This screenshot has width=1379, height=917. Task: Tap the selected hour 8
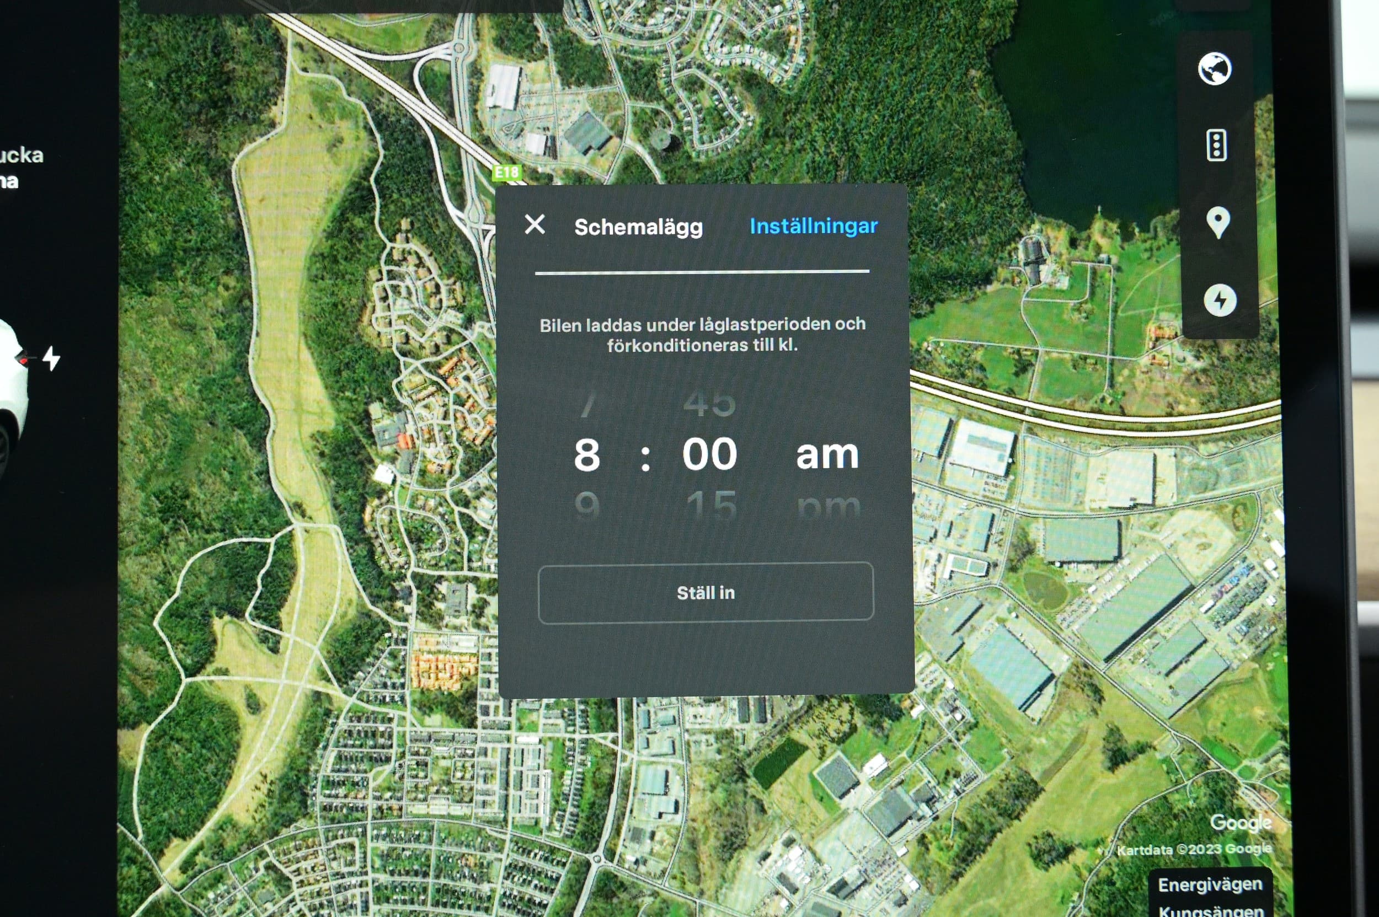pos(587,454)
